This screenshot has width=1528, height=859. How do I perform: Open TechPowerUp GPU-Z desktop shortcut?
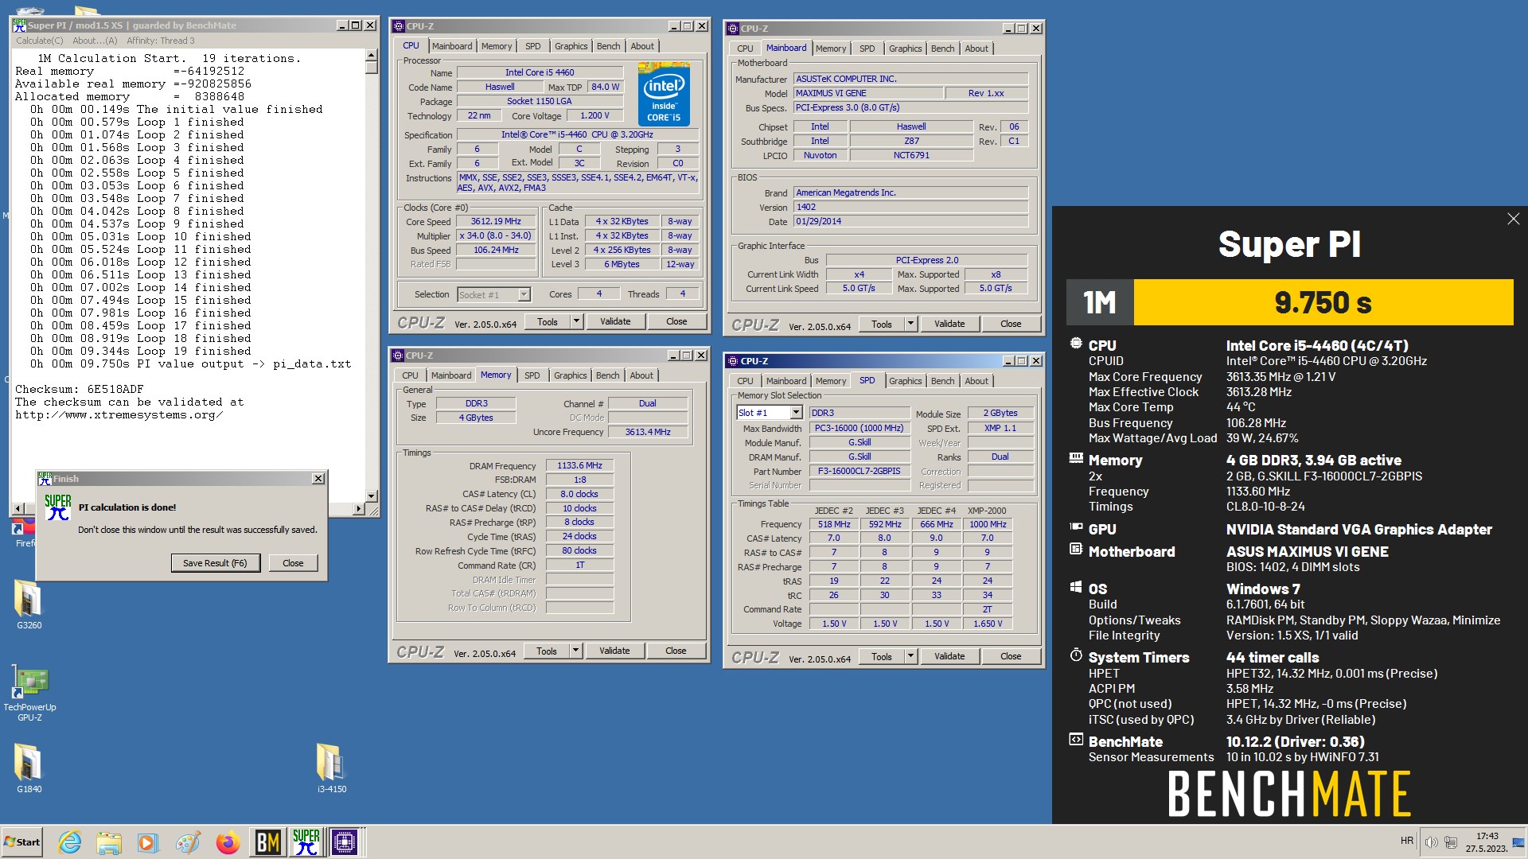click(29, 694)
